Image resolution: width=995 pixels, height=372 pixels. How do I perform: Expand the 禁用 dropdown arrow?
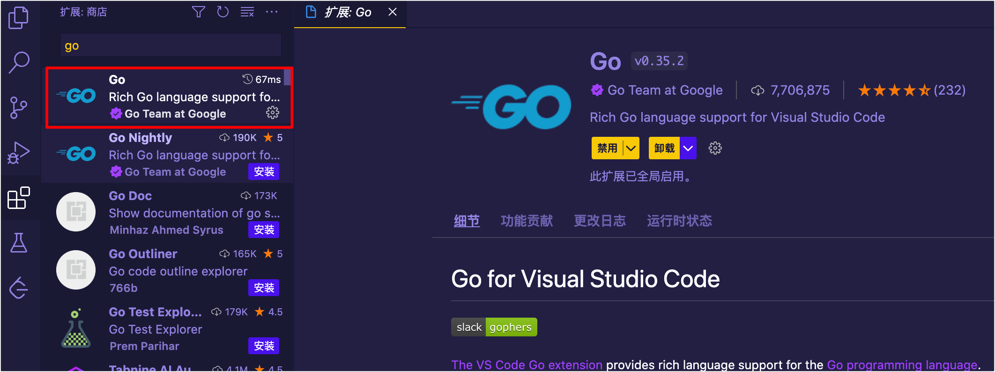(631, 148)
